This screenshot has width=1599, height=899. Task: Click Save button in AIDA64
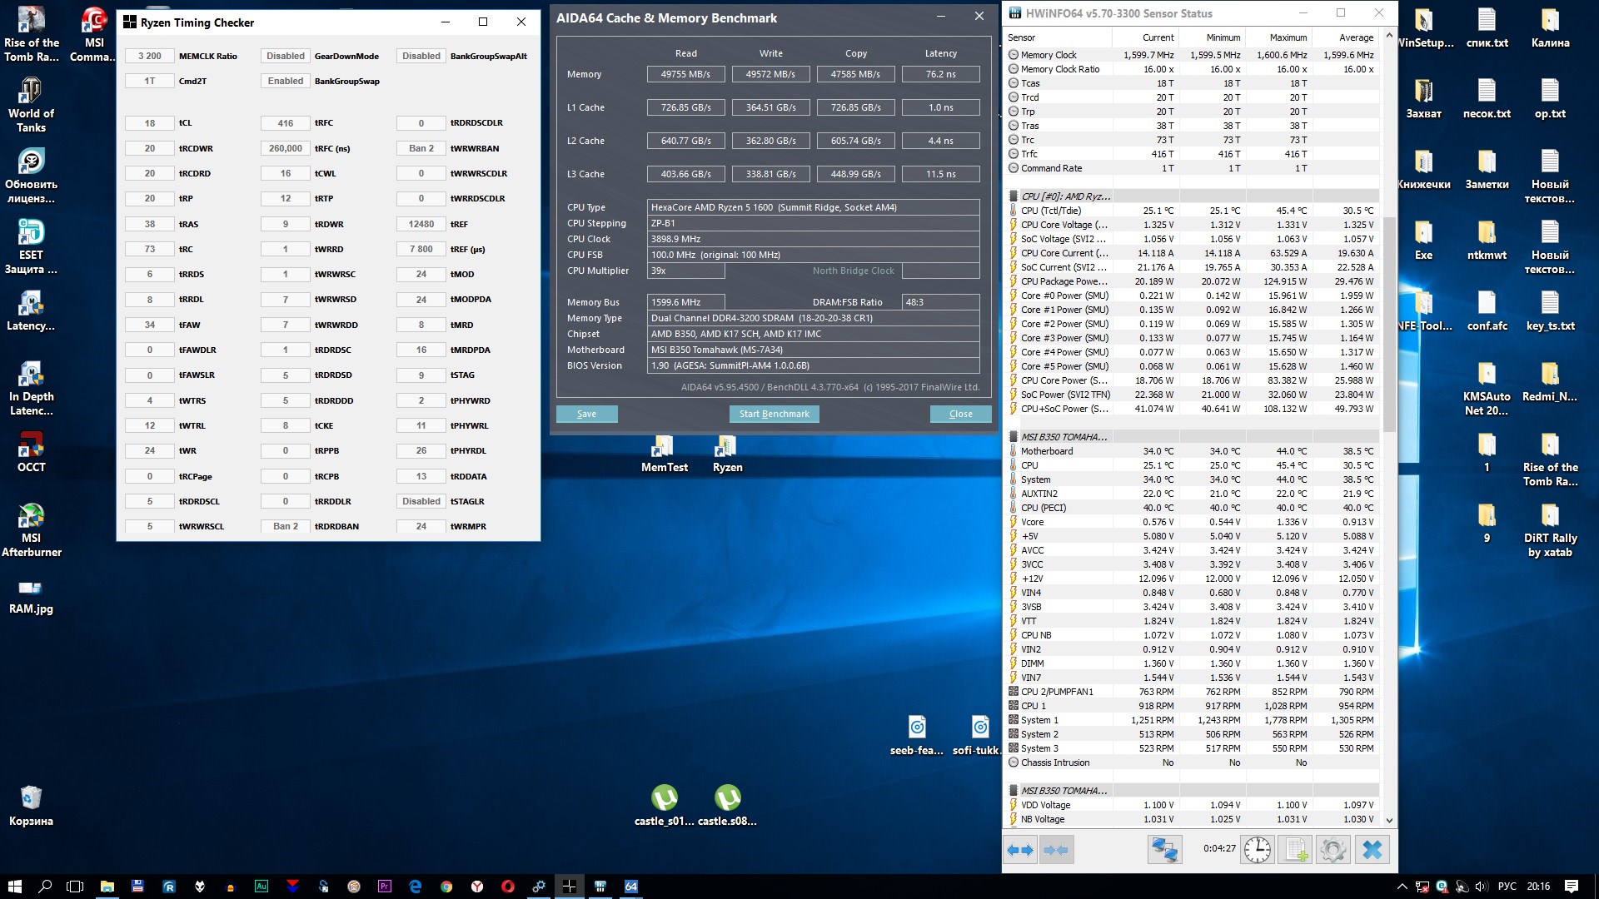586,414
